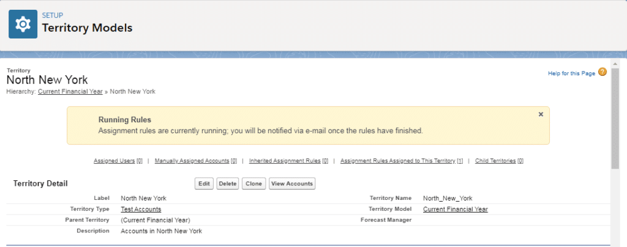Dismiss the Running Rules notification

tap(540, 114)
